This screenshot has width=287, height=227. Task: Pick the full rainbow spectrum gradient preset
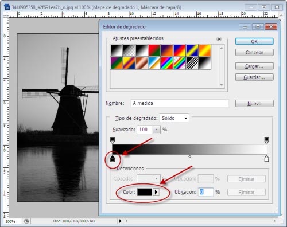(x=167, y=63)
